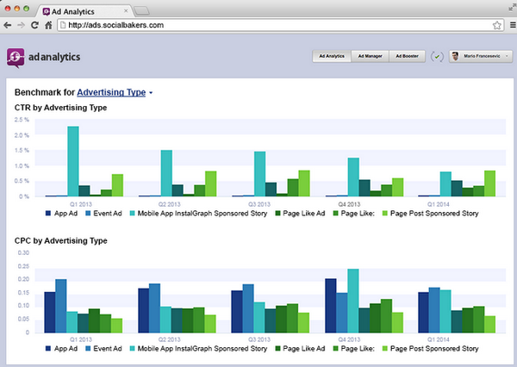Open a new browser tab
Viewport: 517px width, 367px height.
pos(142,11)
